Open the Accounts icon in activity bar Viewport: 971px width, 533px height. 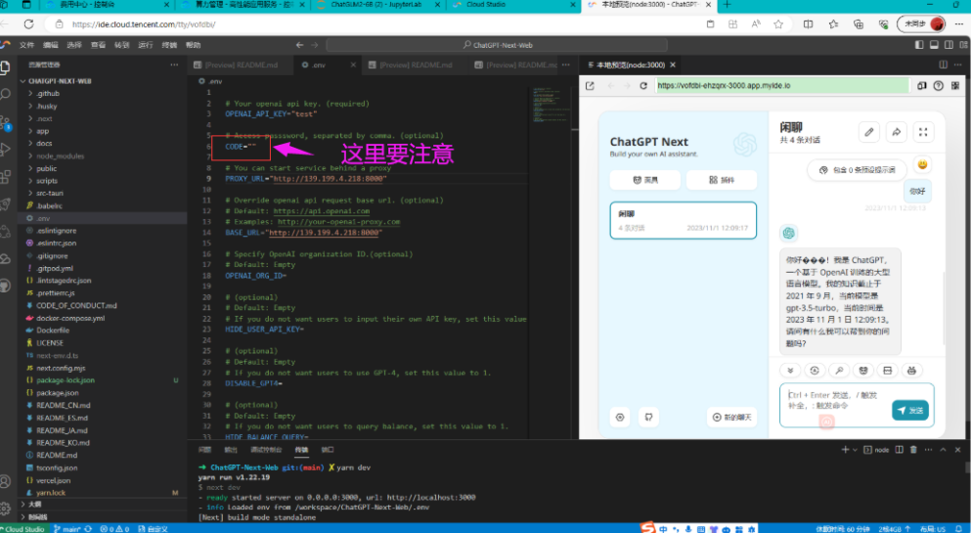pos(5,481)
